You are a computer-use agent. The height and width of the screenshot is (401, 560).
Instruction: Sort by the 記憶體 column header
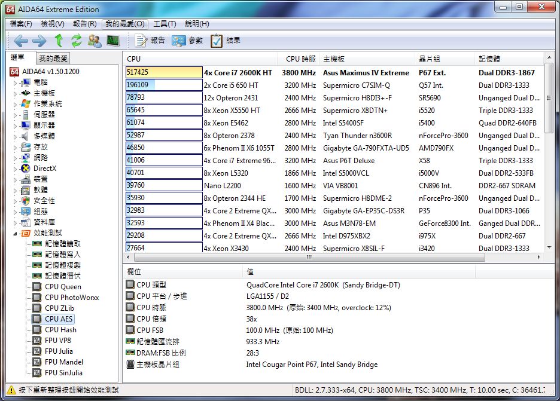pyautogui.click(x=510, y=59)
